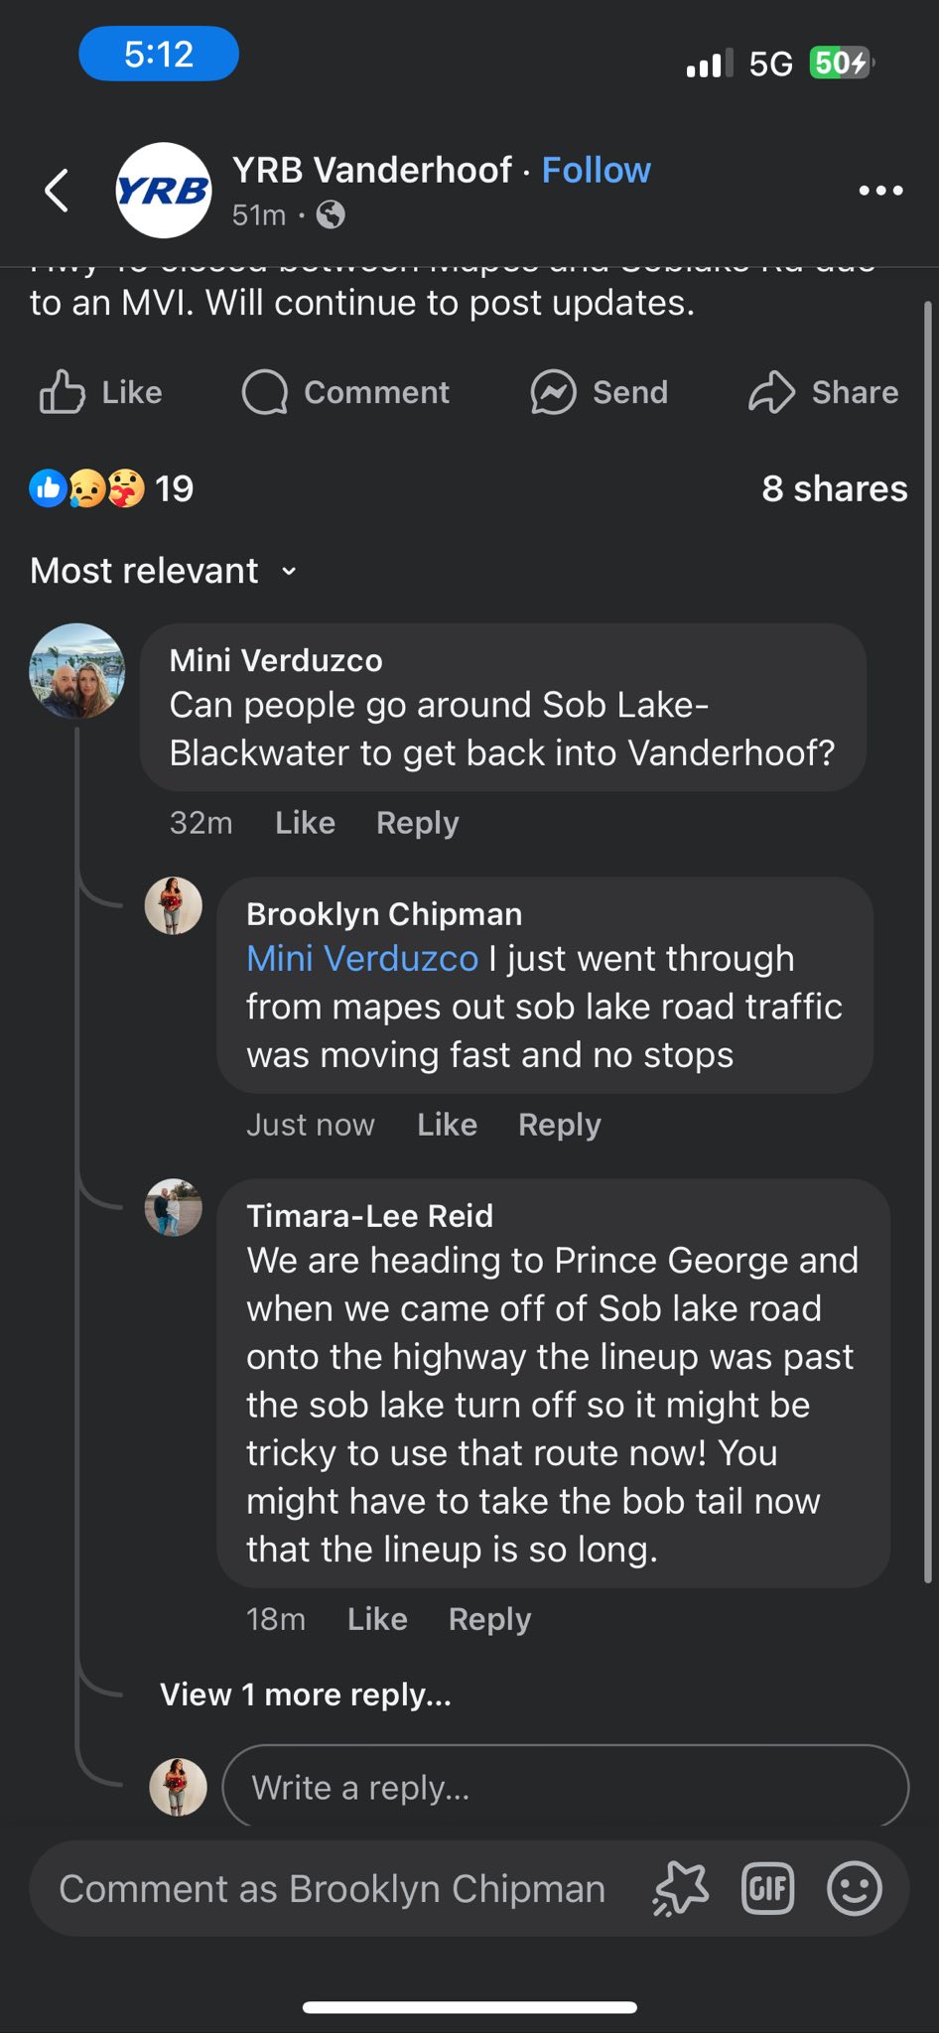Tap Comment as Brooklyn Chipman field
The height and width of the screenshot is (2033, 939).
click(x=332, y=1888)
